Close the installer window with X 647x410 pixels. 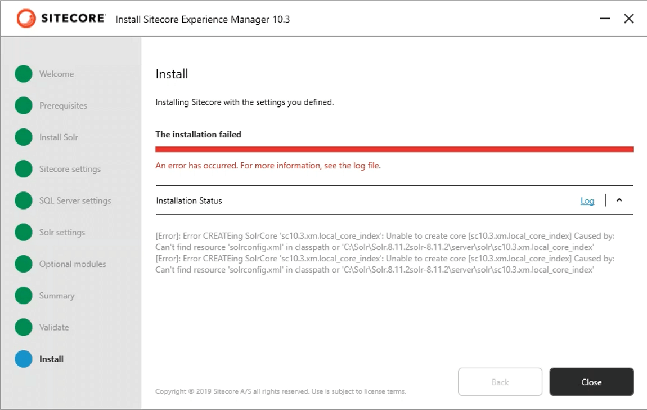pyautogui.click(x=629, y=19)
